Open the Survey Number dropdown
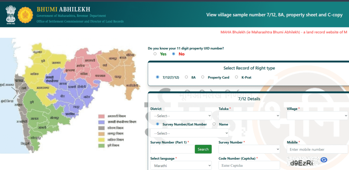 [x=249, y=149]
